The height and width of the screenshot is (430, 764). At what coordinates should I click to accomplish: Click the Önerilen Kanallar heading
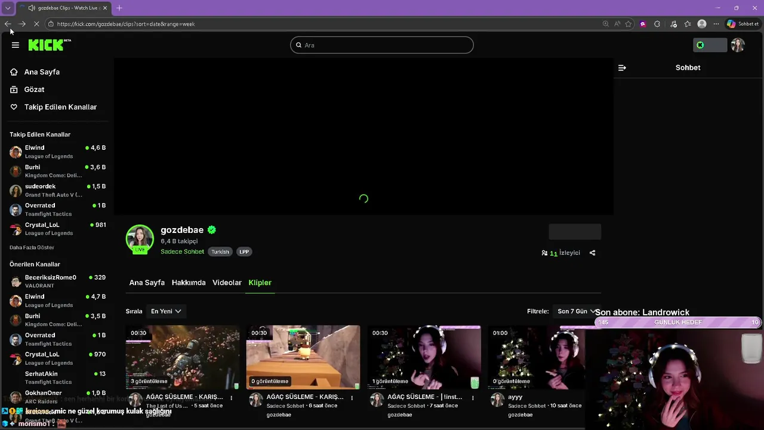click(x=35, y=264)
